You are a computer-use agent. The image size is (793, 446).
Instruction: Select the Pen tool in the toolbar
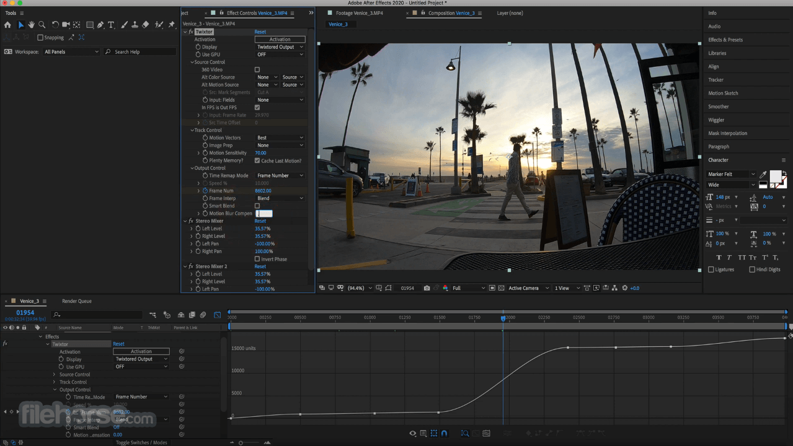100,25
